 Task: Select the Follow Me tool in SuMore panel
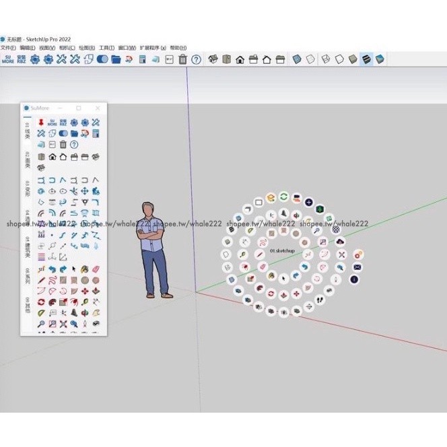pos(52,302)
